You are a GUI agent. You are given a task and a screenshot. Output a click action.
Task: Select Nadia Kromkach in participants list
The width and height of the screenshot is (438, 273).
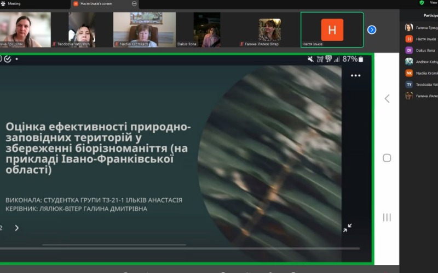coord(421,73)
